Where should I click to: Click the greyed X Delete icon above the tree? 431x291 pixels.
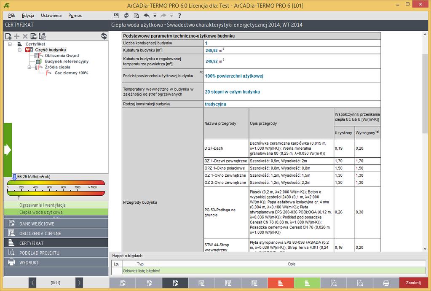[25, 36]
